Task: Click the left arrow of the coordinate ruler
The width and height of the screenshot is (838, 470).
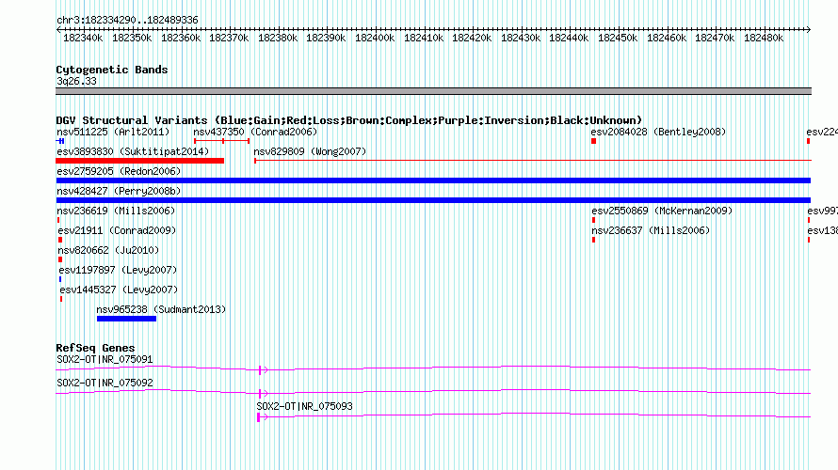Action: [x=58, y=30]
